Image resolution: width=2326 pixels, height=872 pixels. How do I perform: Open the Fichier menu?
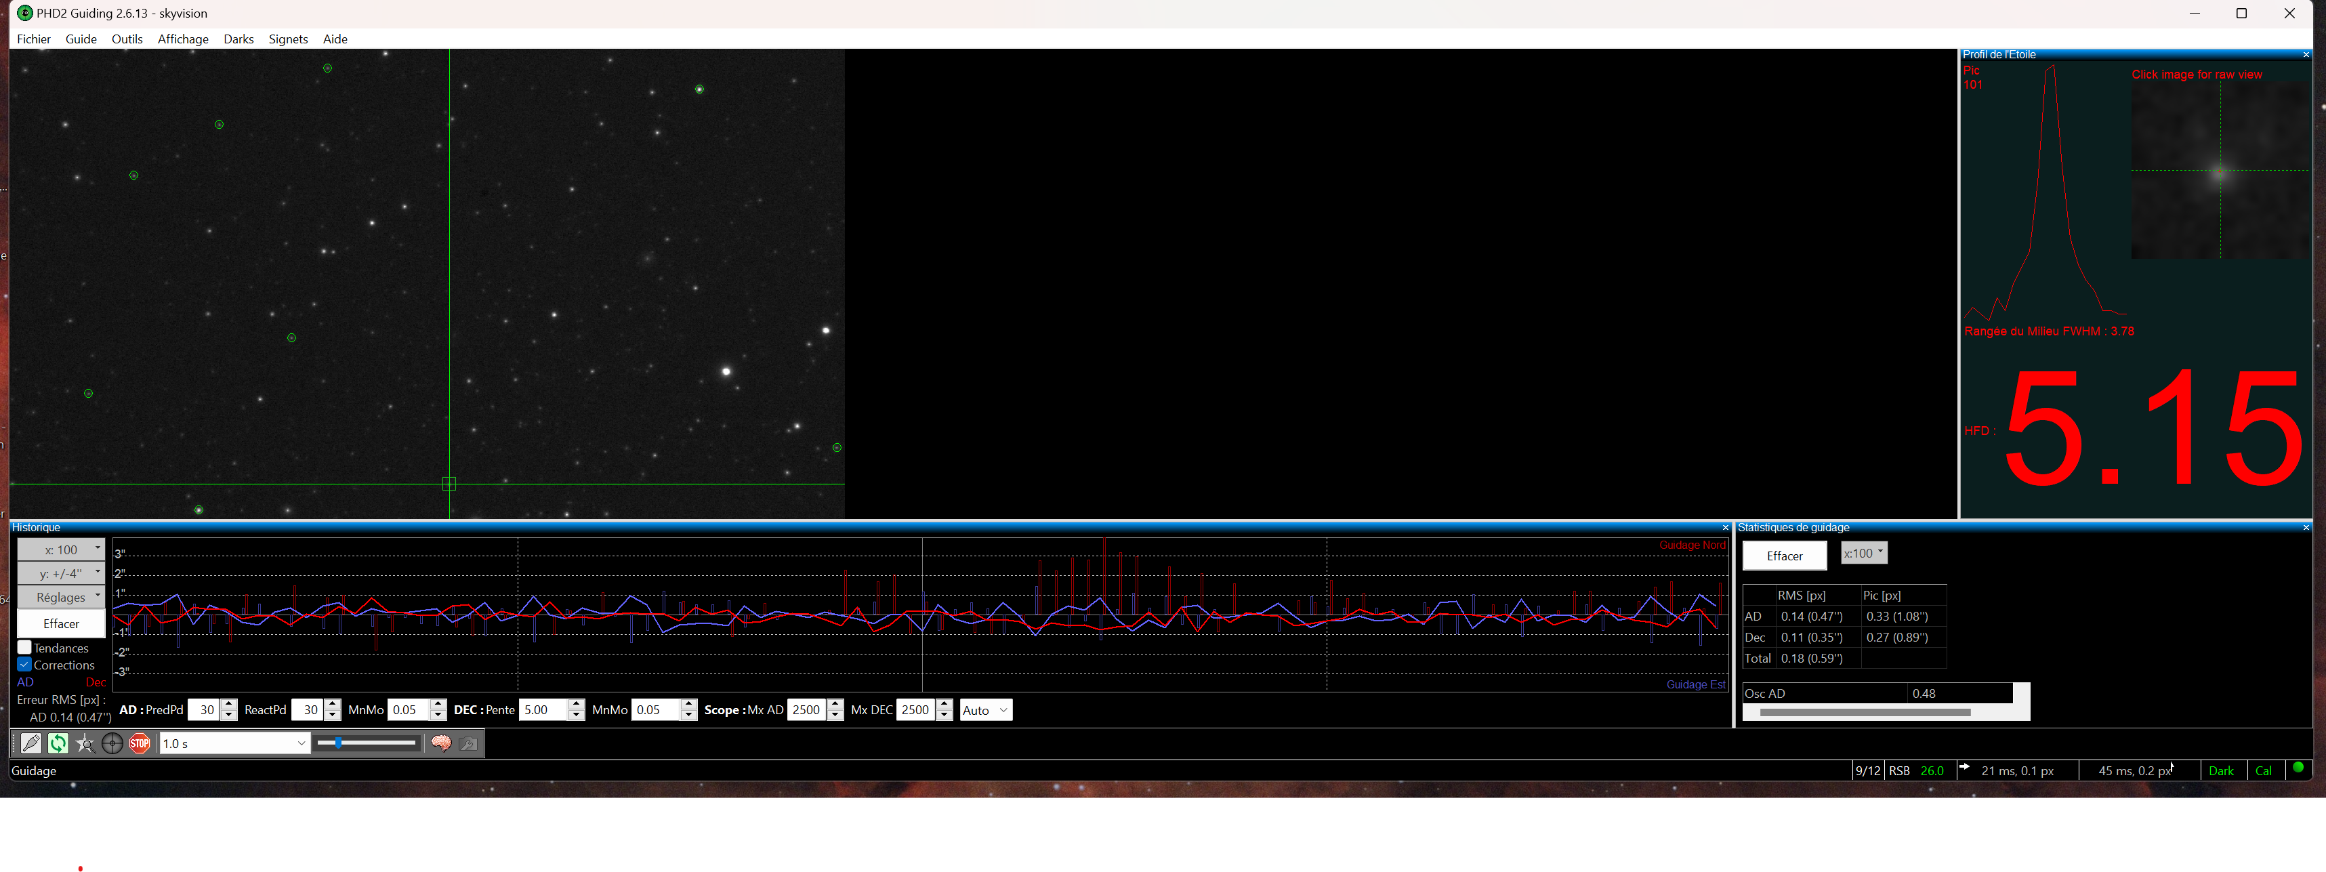coord(33,39)
